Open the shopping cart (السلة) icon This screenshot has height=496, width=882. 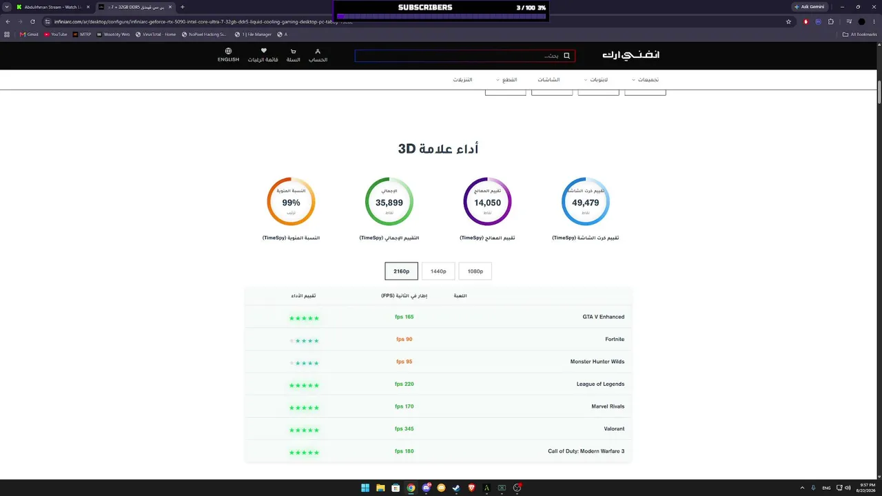(294, 55)
